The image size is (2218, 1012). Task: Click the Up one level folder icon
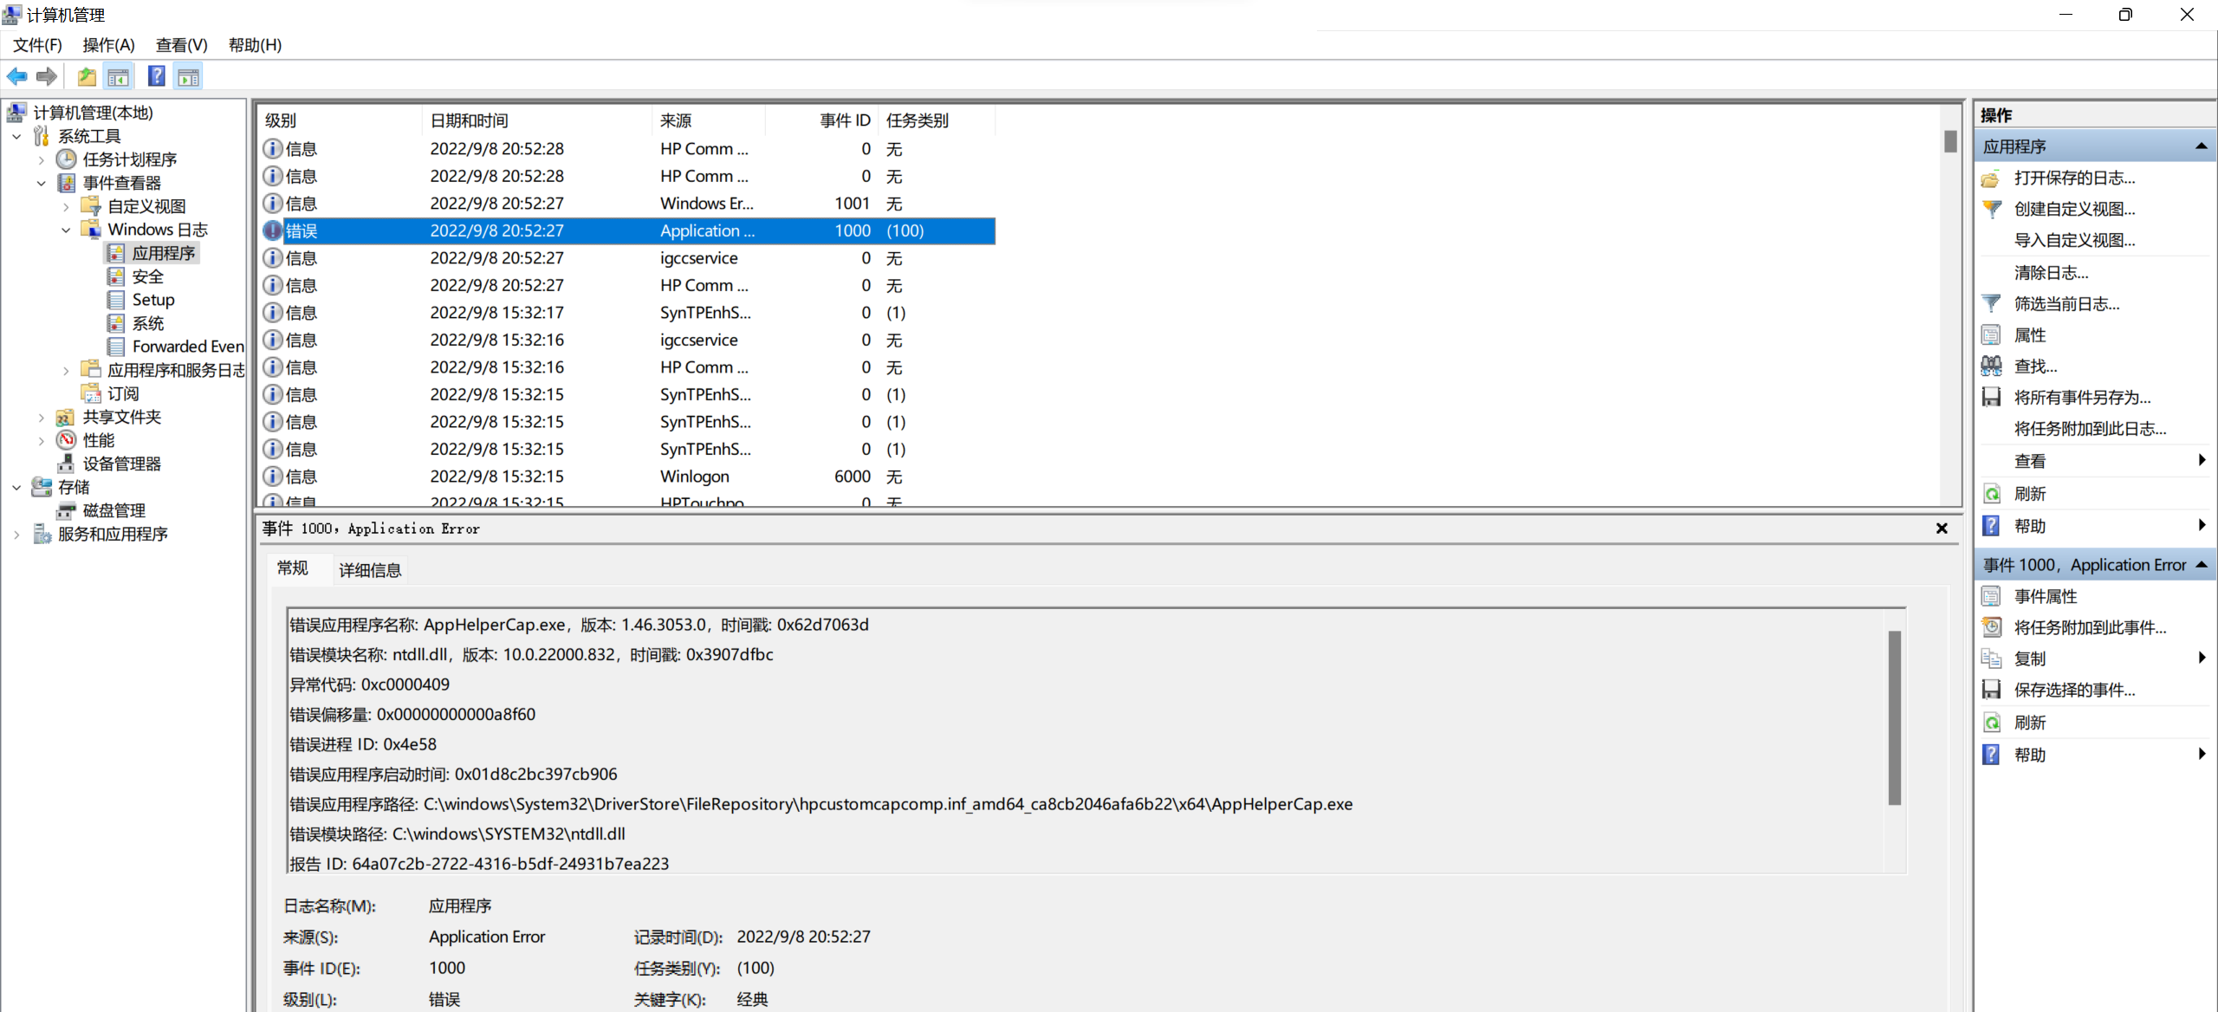coord(87,77)
